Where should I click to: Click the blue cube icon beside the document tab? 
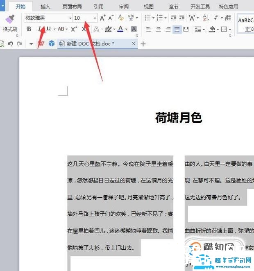tap(52, 43)
